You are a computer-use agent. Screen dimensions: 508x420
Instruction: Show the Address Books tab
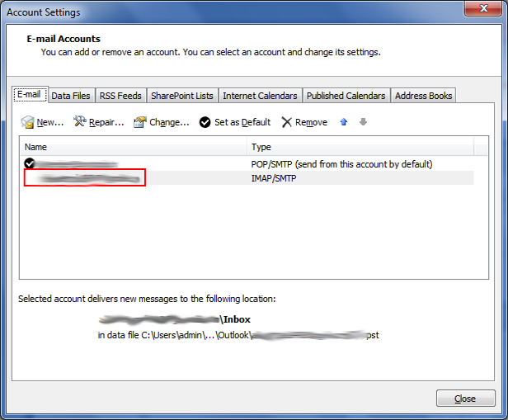[423, 96]
